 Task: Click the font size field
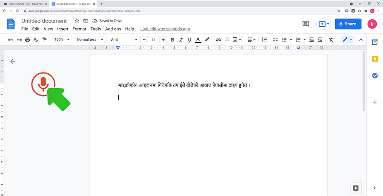pyautogui.click(x=154, y=39)
